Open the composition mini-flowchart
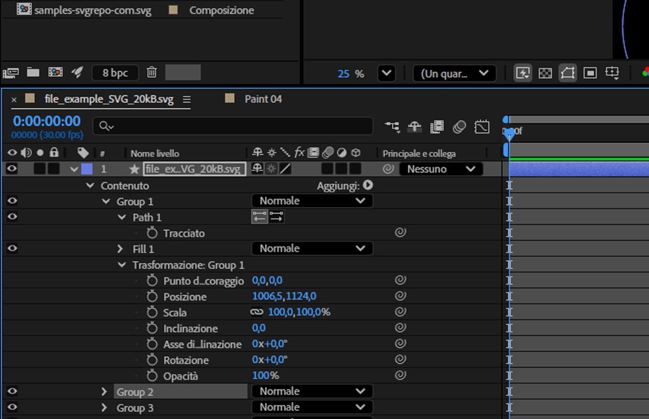The image size is (649, 419). [393, 127]
